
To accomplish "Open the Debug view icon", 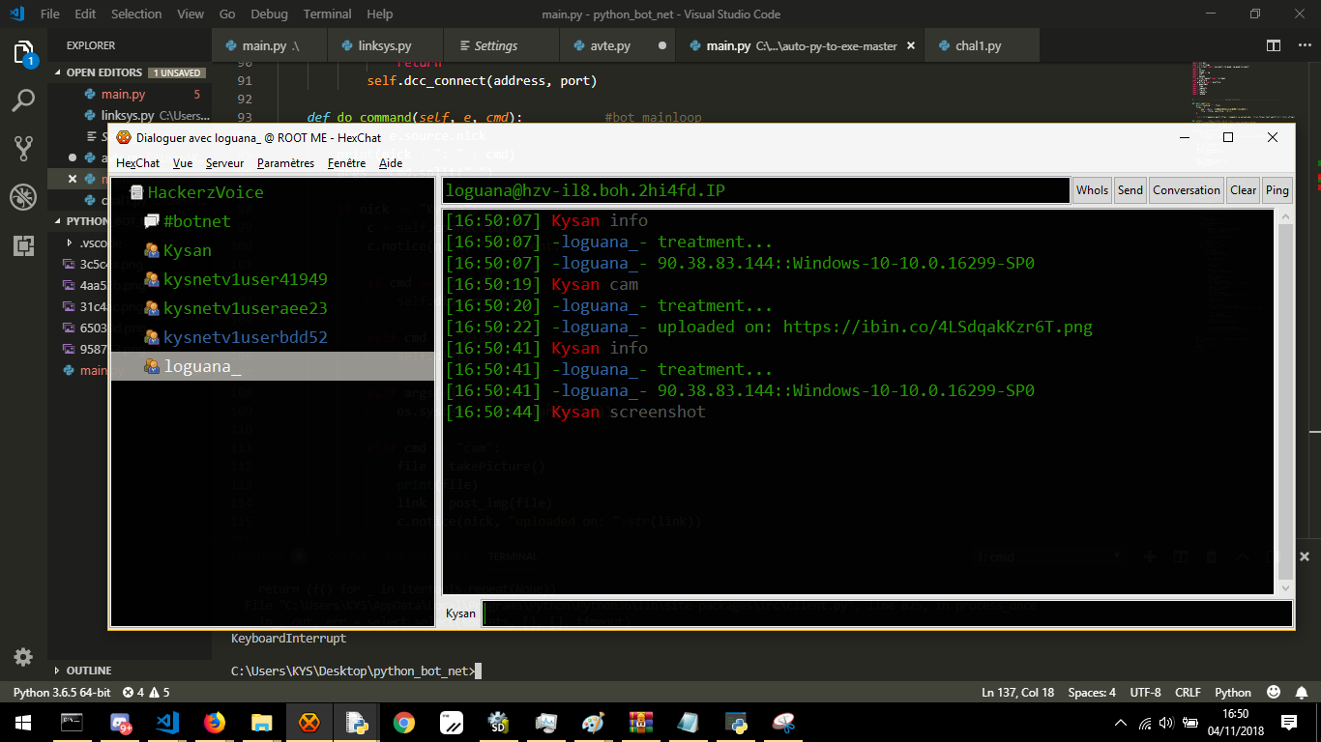I will tap(23, 198).
